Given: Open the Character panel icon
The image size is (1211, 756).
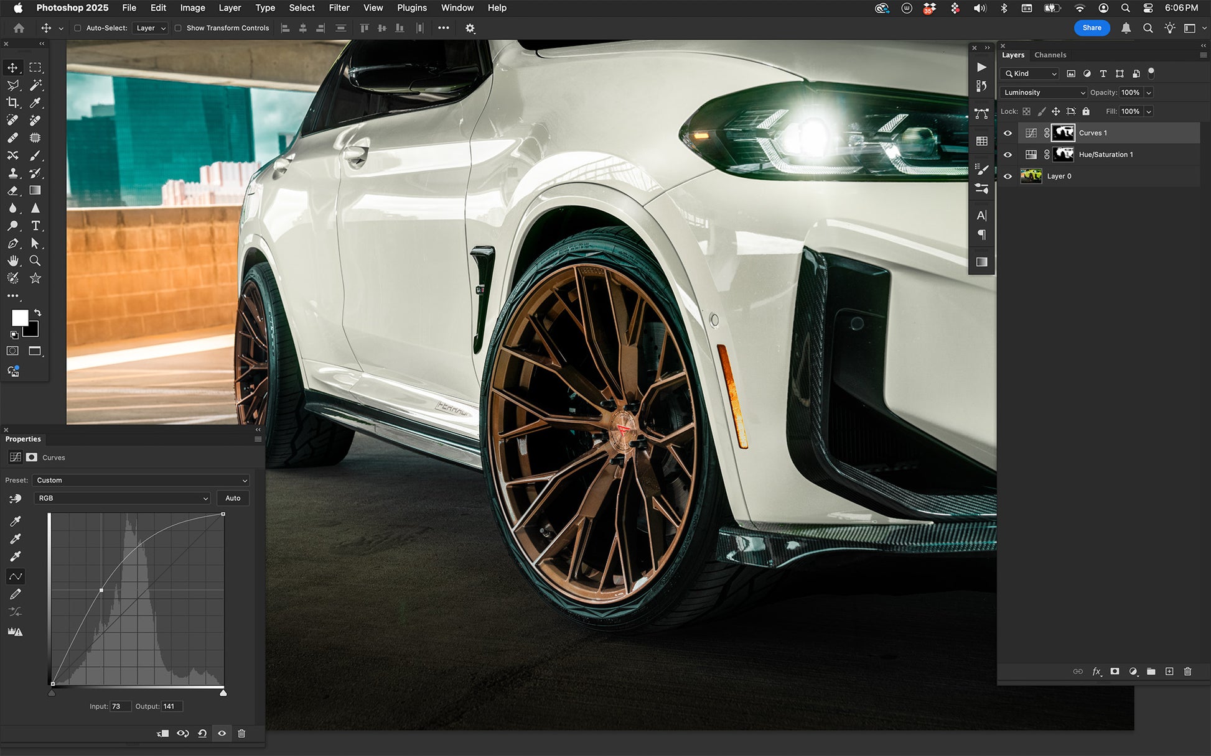Looking at the screenshot, I should click(981, 216).
